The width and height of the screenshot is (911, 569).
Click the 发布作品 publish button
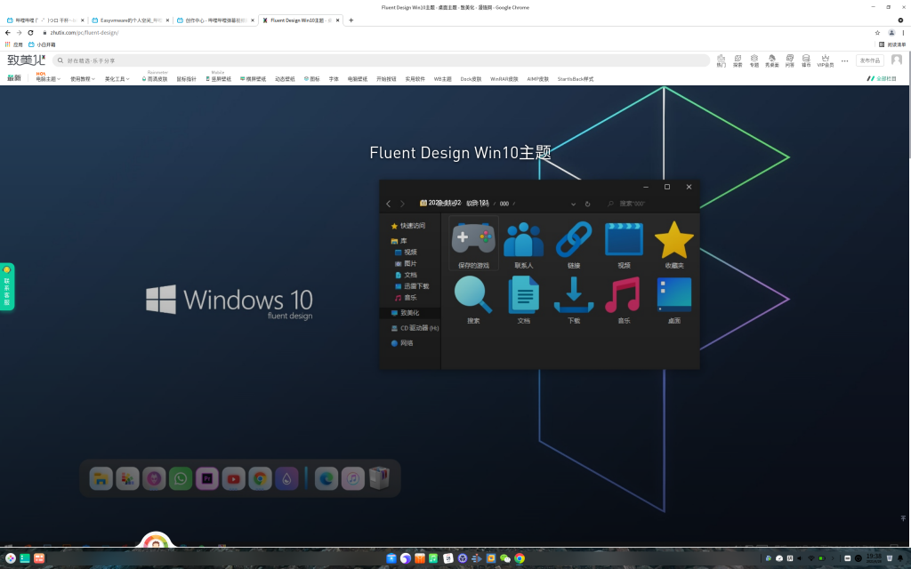click(870, 60)
